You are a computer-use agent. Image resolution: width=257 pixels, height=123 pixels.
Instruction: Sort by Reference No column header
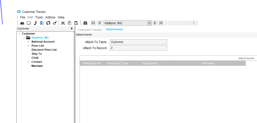(92, 63)
